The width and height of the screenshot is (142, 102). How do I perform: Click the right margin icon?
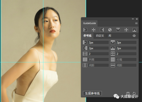coord(85,48)
